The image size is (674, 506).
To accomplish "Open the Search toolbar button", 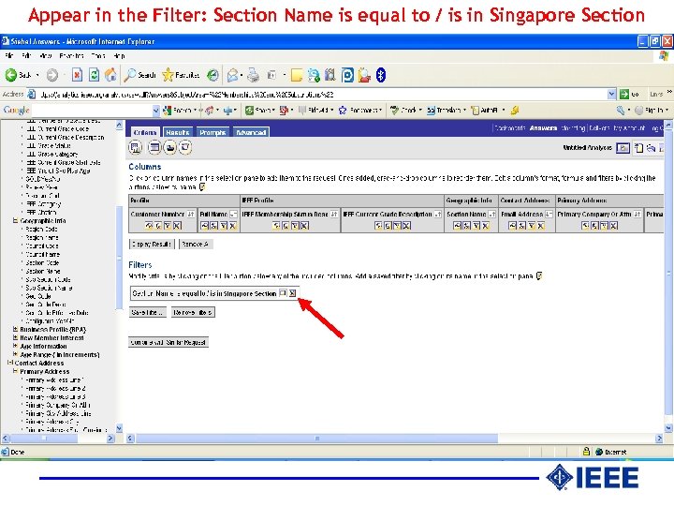I will (140, 75).
